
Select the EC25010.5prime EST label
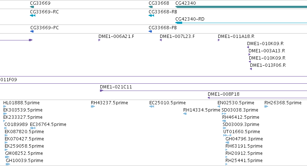(x=167, y=103)
